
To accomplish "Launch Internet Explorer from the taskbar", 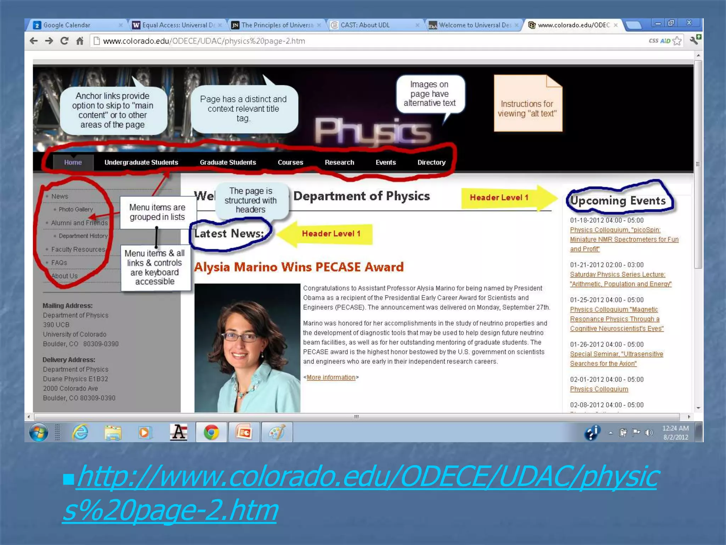I will coord(80,432).
